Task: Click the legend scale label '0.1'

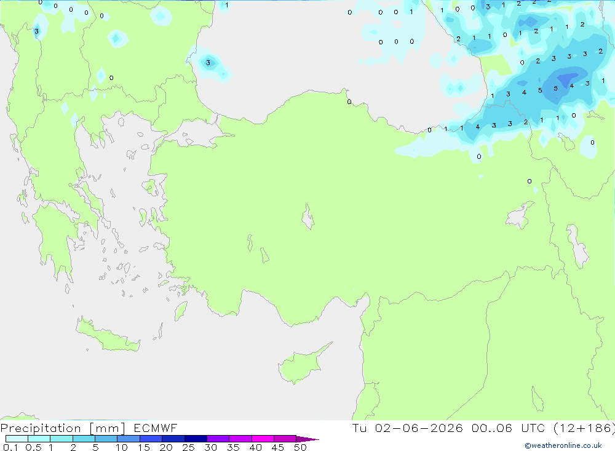Action: 10,447
